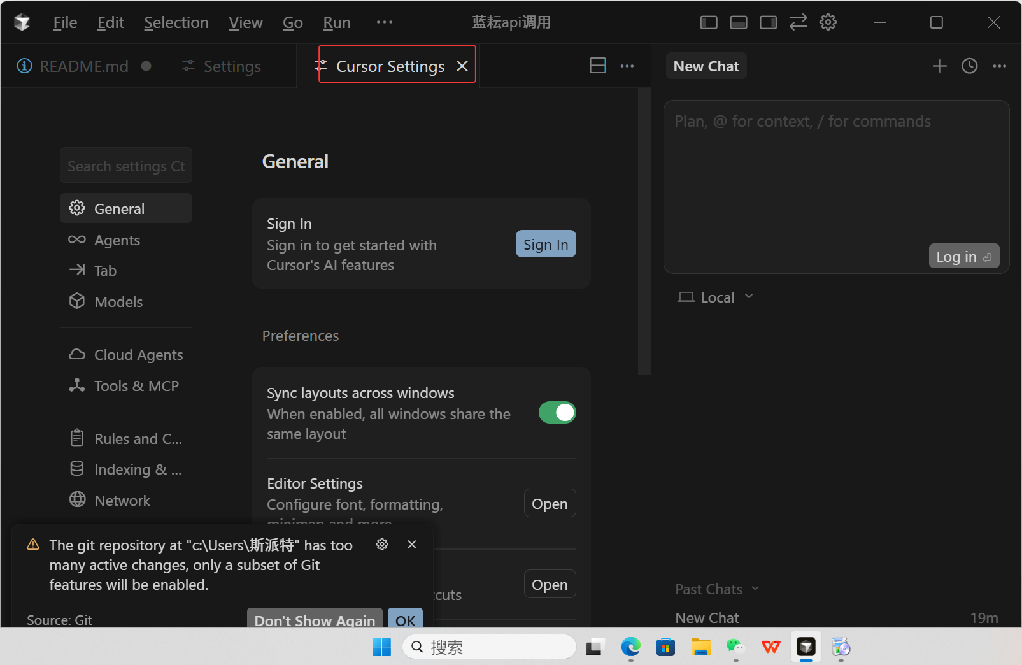
Task: Open Tab settings section
Action: click(126, 271)
